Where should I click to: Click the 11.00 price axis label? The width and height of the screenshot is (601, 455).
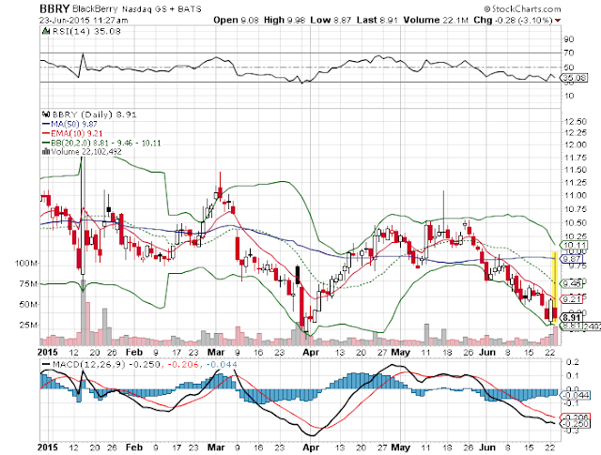575,195
